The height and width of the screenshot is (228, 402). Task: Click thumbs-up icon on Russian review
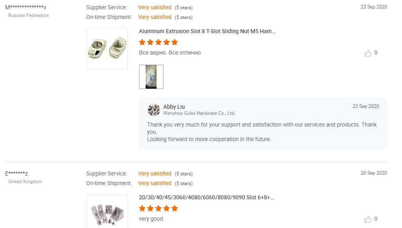click(368, 53)
